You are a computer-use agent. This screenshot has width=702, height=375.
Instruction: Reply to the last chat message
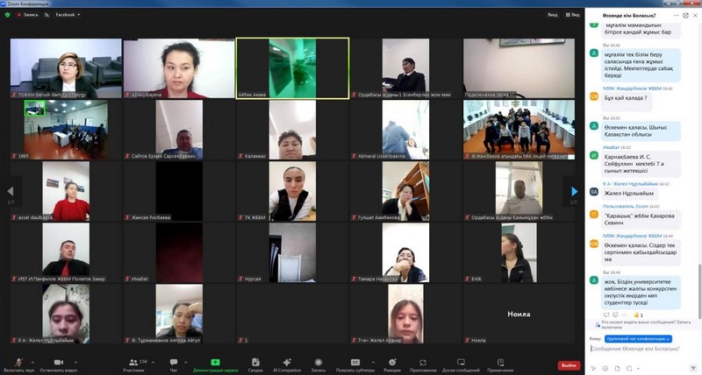tap(606, 315)
